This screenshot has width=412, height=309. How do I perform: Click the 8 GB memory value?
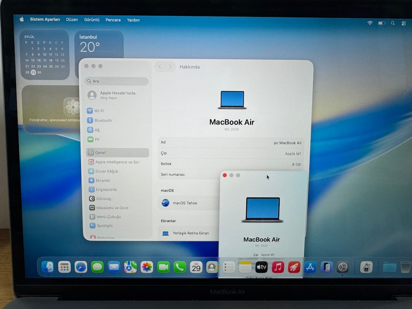point(296,164)
